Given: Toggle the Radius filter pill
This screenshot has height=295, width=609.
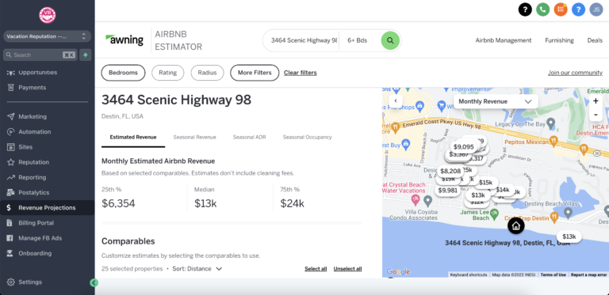Looking at the screenshot, I should (208, 73).
